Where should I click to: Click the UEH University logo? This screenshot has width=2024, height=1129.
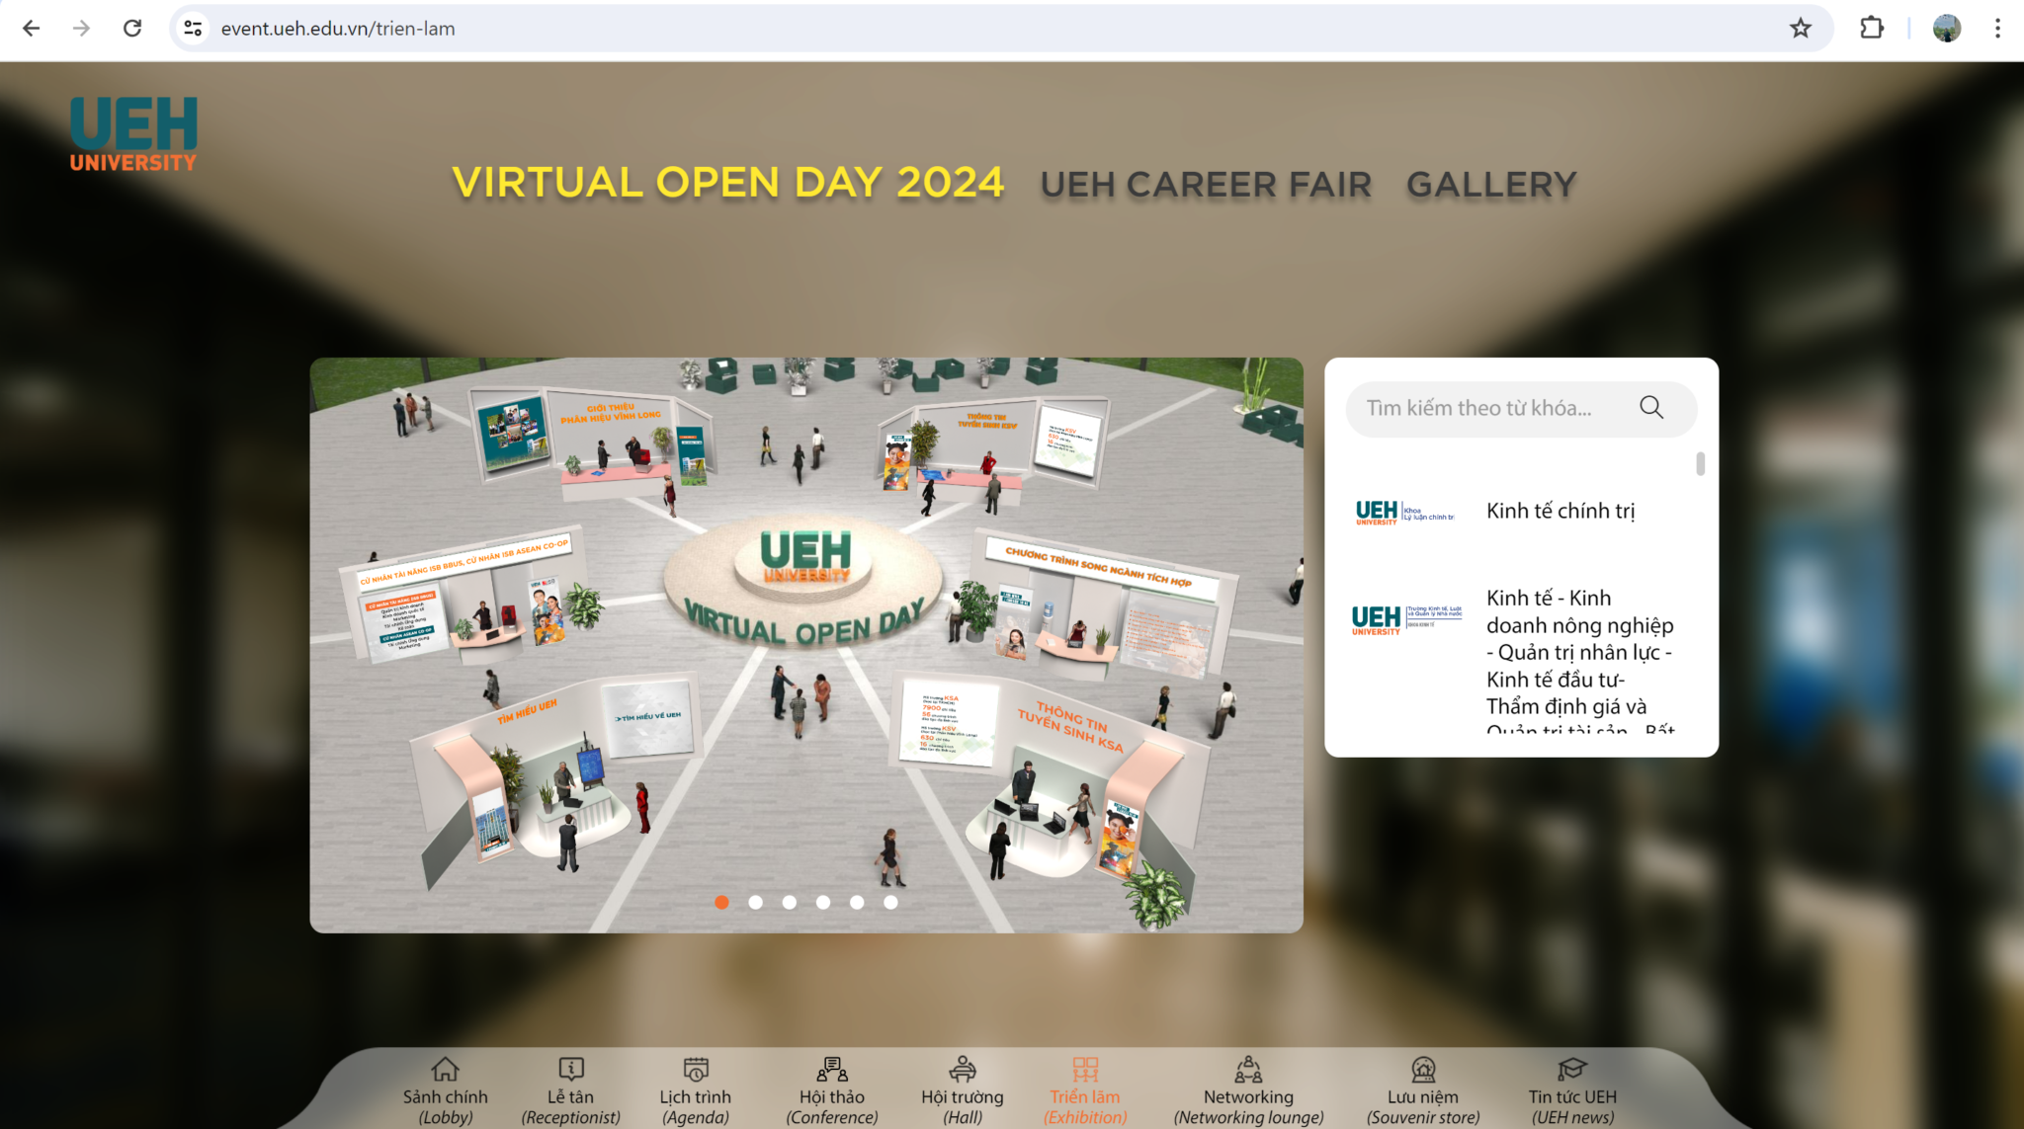pos(133,134)
